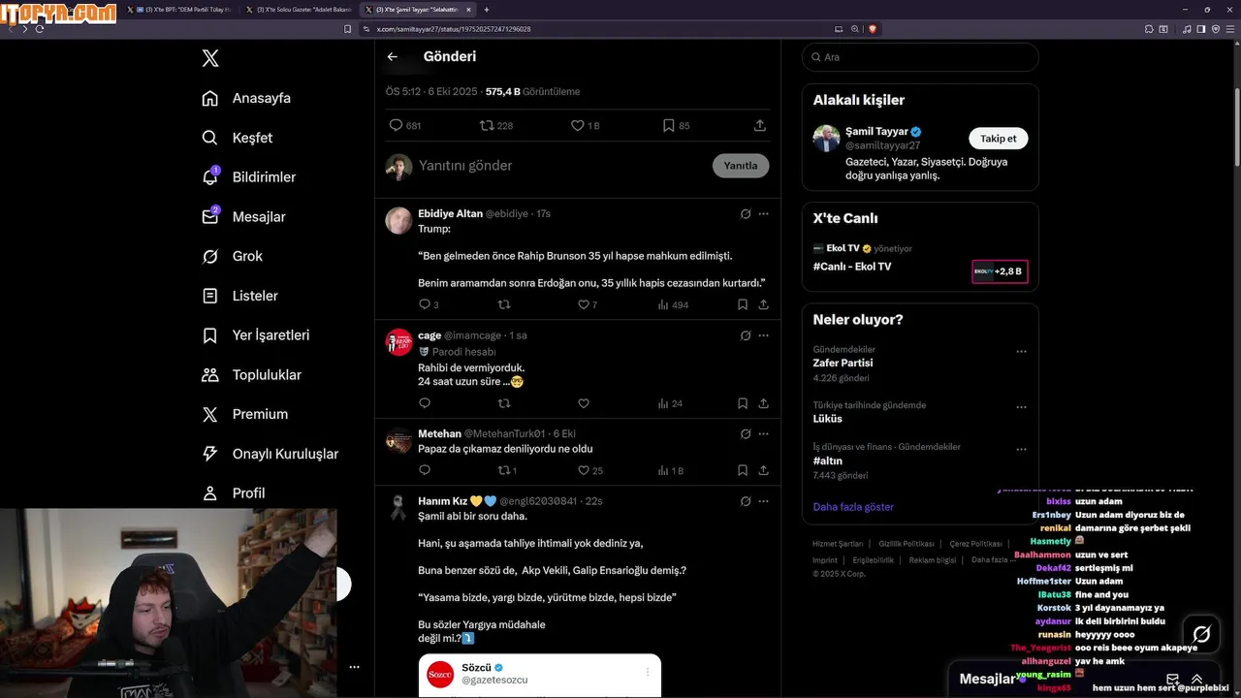Open Profil in the sidebar

233,493
